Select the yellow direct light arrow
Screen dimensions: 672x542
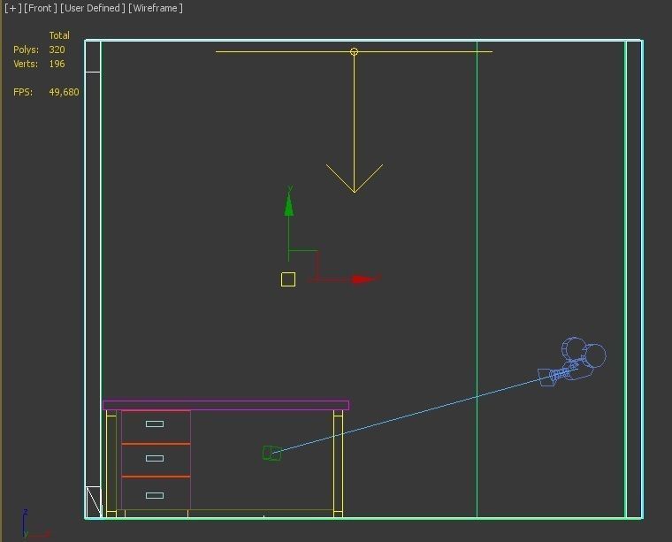point(355,122)
